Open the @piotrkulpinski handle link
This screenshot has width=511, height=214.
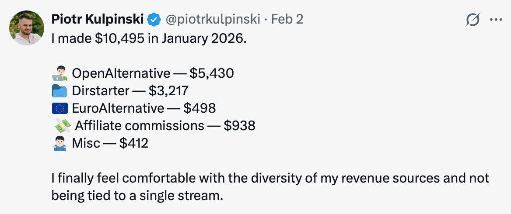tap(212, 19)
